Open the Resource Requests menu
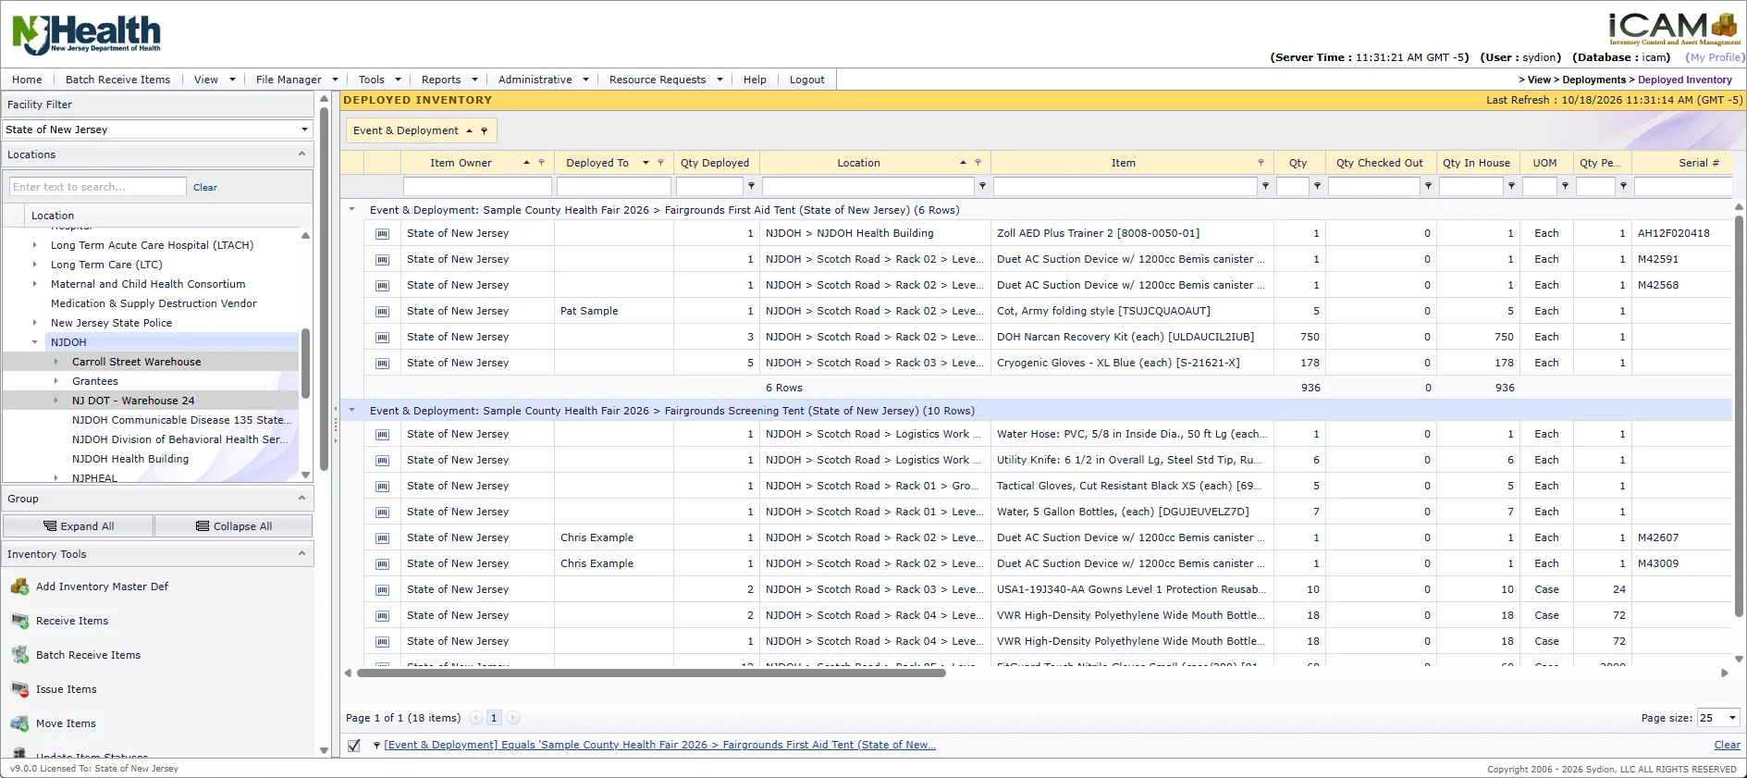 click(665, 80)
